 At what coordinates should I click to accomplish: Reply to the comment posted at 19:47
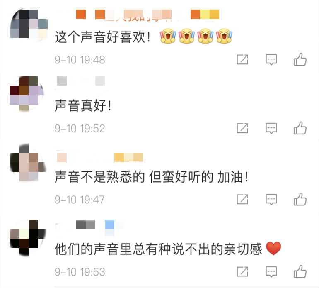point(271,199)
